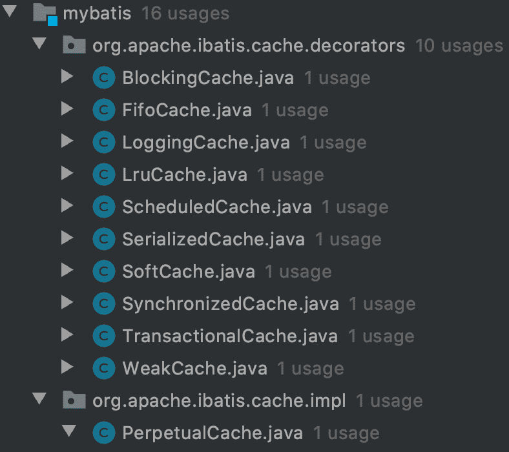This screenshot has height=452, width=509.
Task: Collapse the mybatis module node
Action: (x=10, y=11)
